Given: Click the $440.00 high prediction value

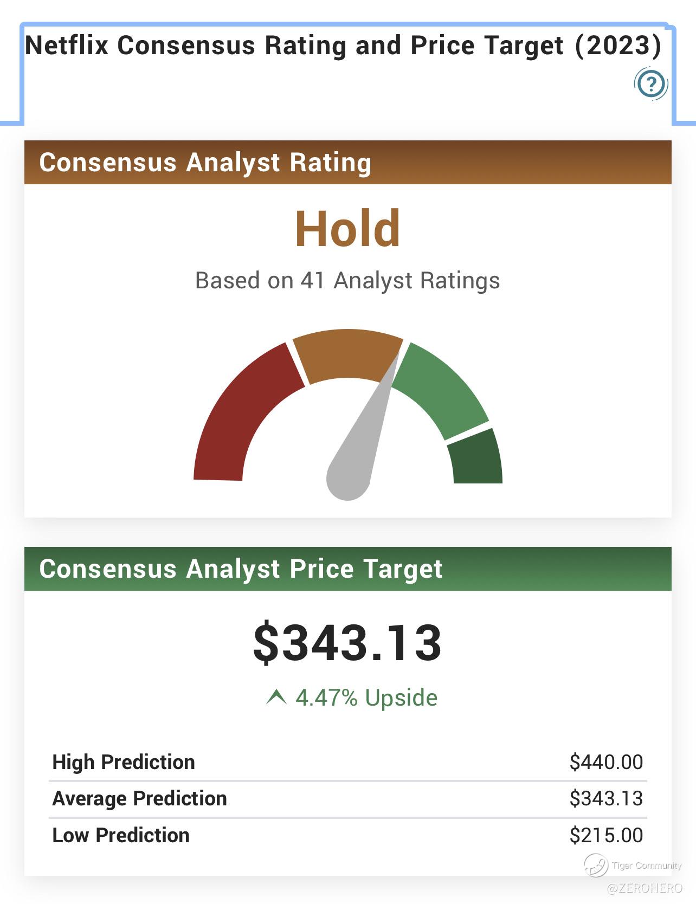Looking at the screenshot, I should pos(606,762).
